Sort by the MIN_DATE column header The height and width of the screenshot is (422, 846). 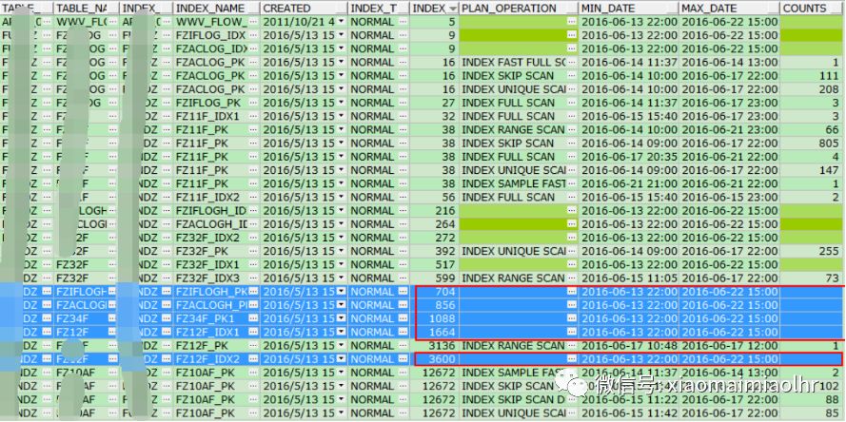coord(629,9)
